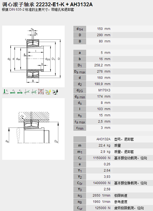153x211 pixels.
Task: Select the D 290 mm row
Action: pos(113,35)
